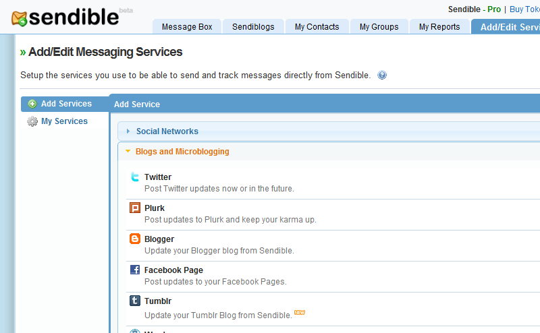The width and height of the screenshot is (540, 333).
Task: Click the Plurk service icon
Action: (x=135, y=208)
